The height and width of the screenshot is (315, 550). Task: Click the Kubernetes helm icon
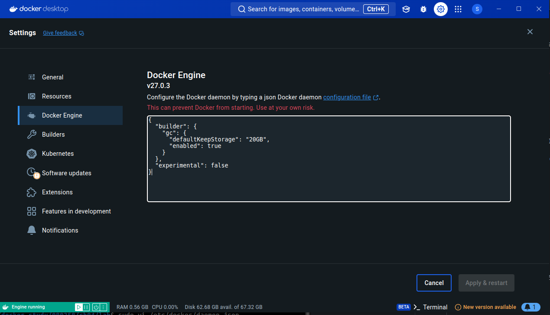click(x=32, y=154)
